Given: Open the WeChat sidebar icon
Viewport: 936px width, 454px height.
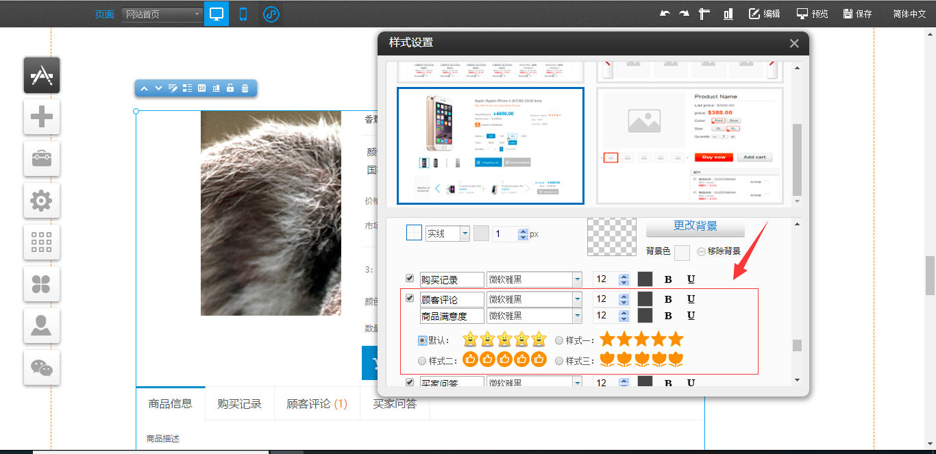Looking at the screenshot, I should point(42,368).
